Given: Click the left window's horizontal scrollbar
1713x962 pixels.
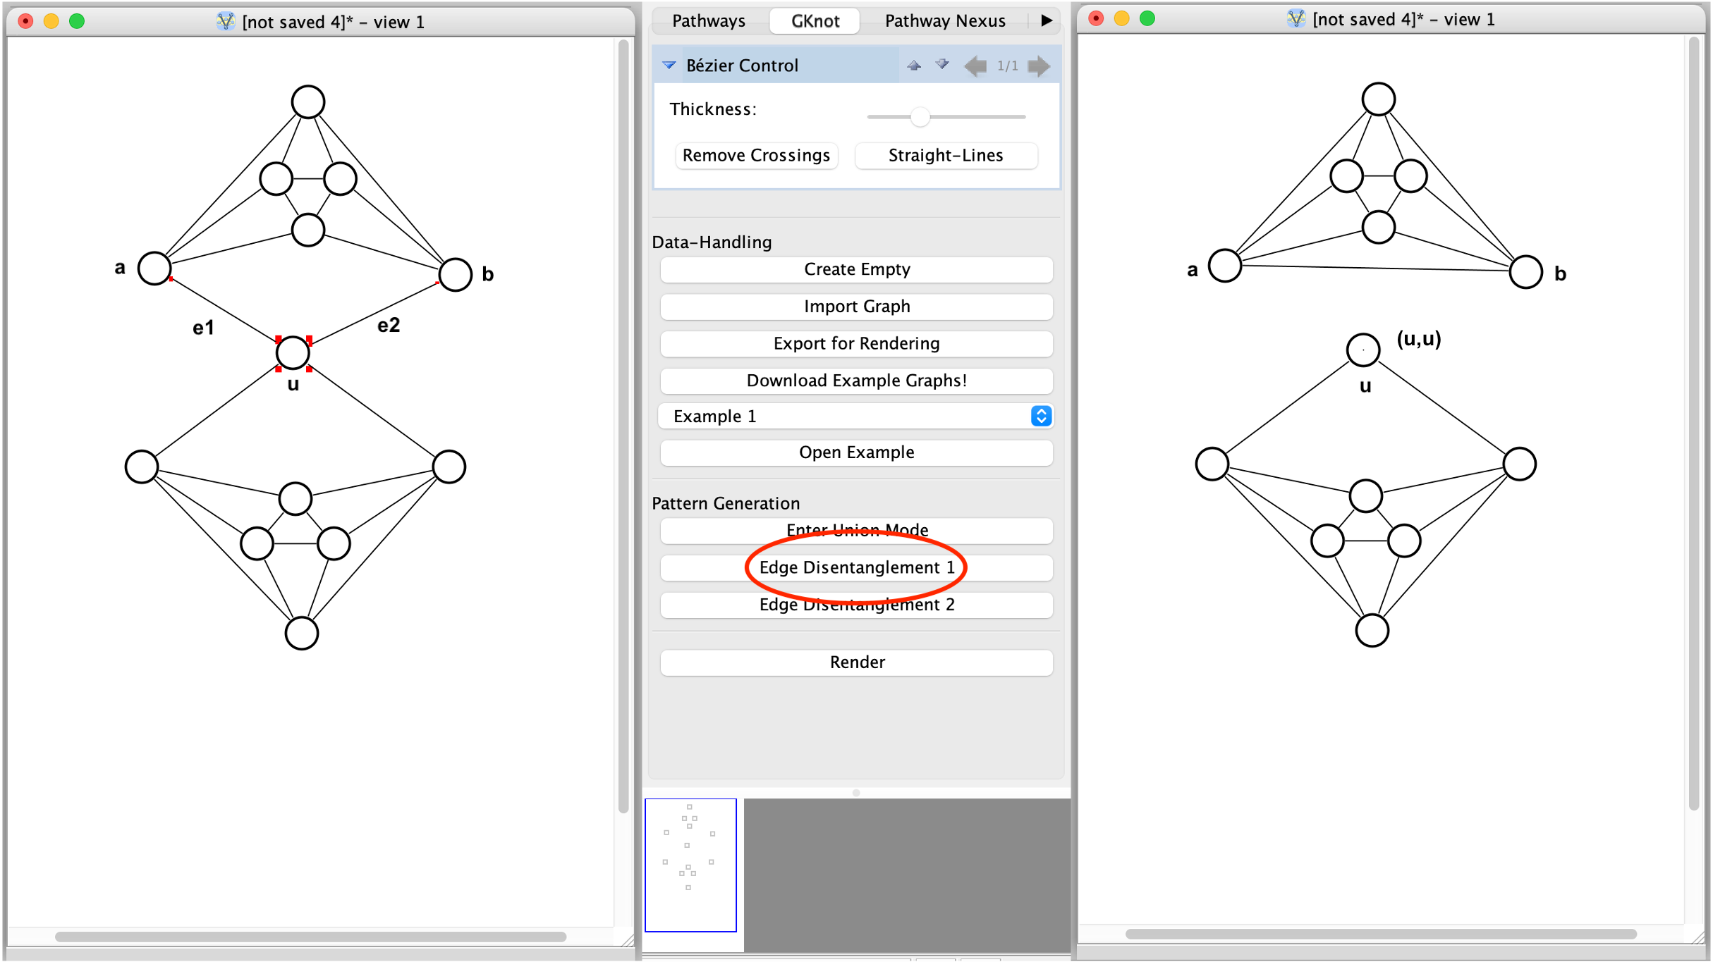Looking at the screenshot, I should (x=310, y=937).
